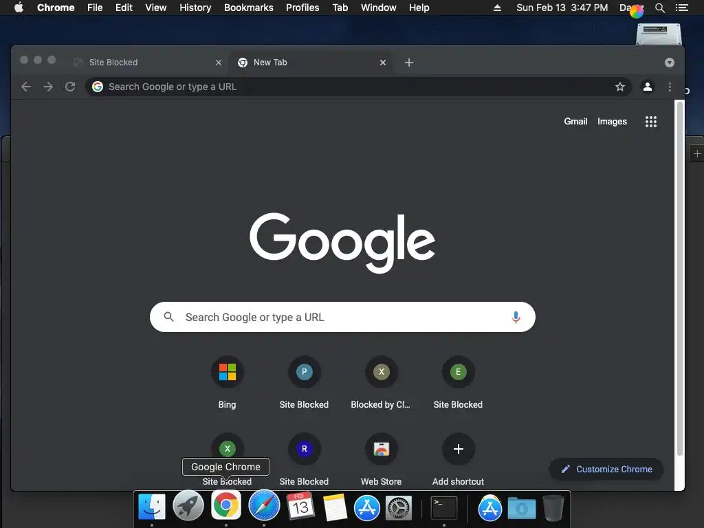Screen dimensions: 704x528
Task: Open the Profiles menu
Action: (x=302, y=8)
